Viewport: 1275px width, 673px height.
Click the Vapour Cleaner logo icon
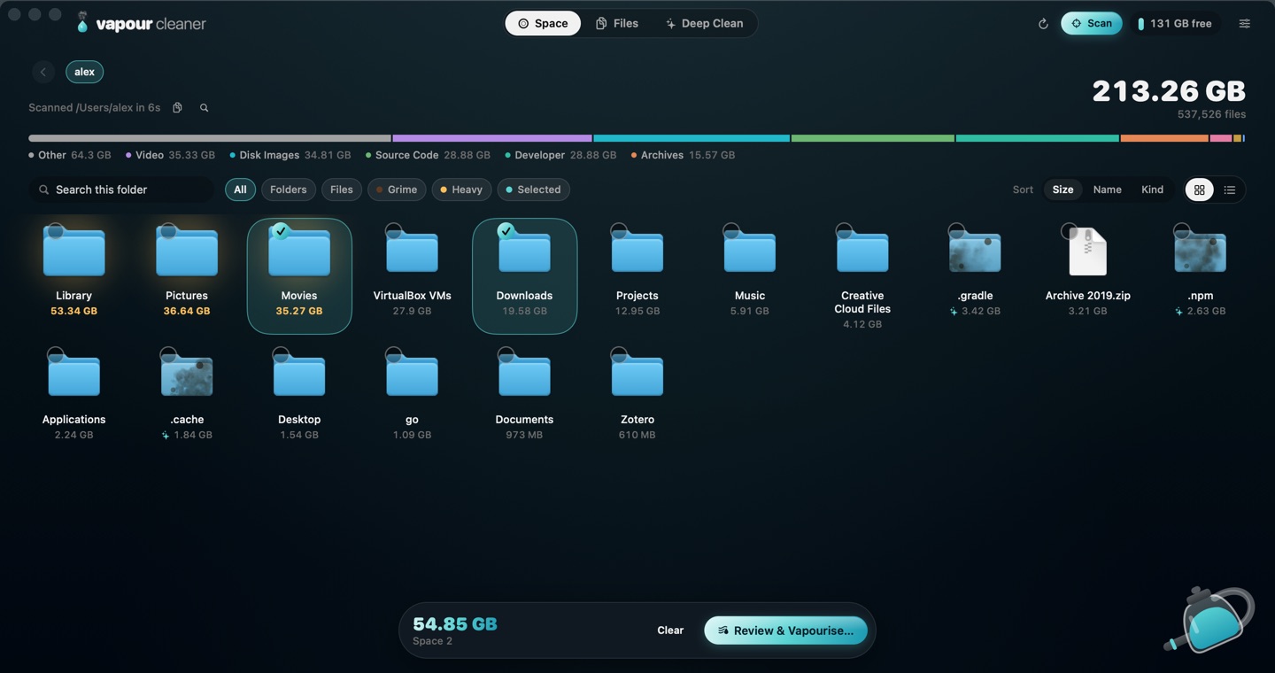(x=82, y=22)
